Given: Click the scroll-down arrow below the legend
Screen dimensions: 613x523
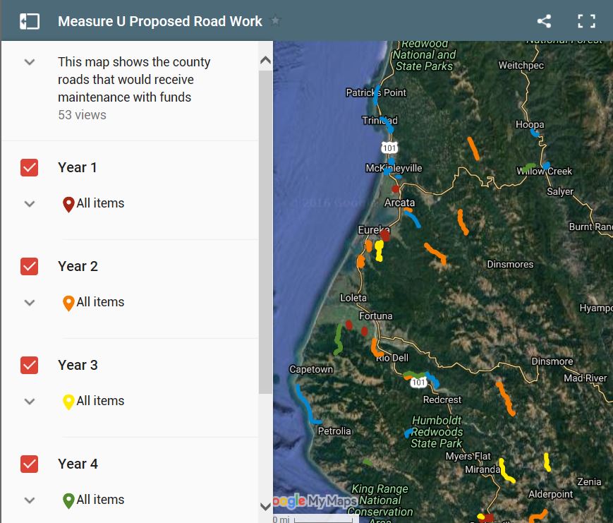Looking at the screenshot, I should (265, 507).
